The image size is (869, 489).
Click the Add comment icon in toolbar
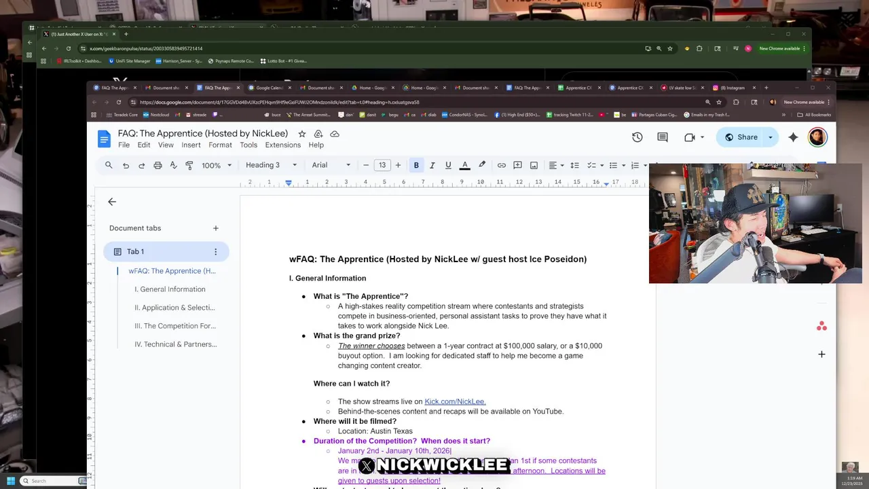coord(517,165)
